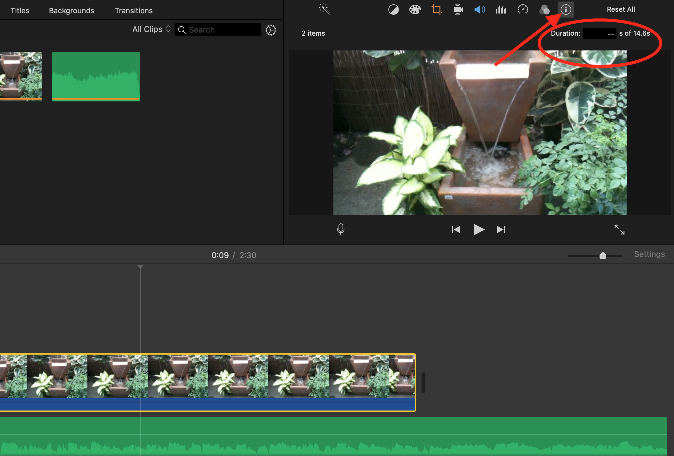This screenshot has height=456, width=674.
Task: Start voiceover recording with microphone
Action: pyautogui.click(x=341, y=229)
